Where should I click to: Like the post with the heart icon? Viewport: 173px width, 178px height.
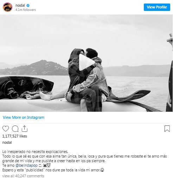click(x=6, y=129)
